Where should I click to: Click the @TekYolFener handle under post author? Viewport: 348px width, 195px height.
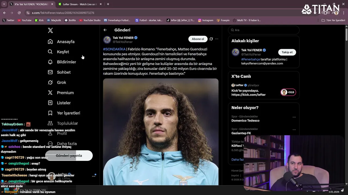coord(123,42)
